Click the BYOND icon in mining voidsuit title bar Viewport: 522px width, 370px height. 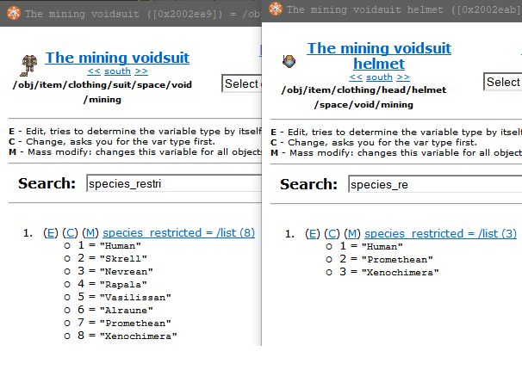(14, 13)
